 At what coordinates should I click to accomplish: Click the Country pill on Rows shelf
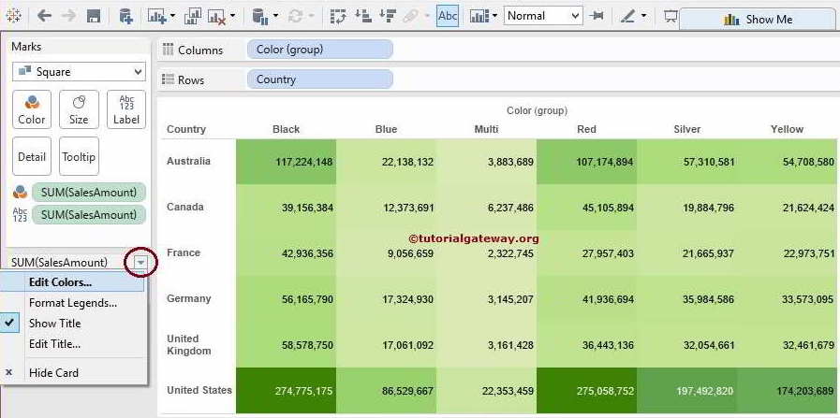319,79
